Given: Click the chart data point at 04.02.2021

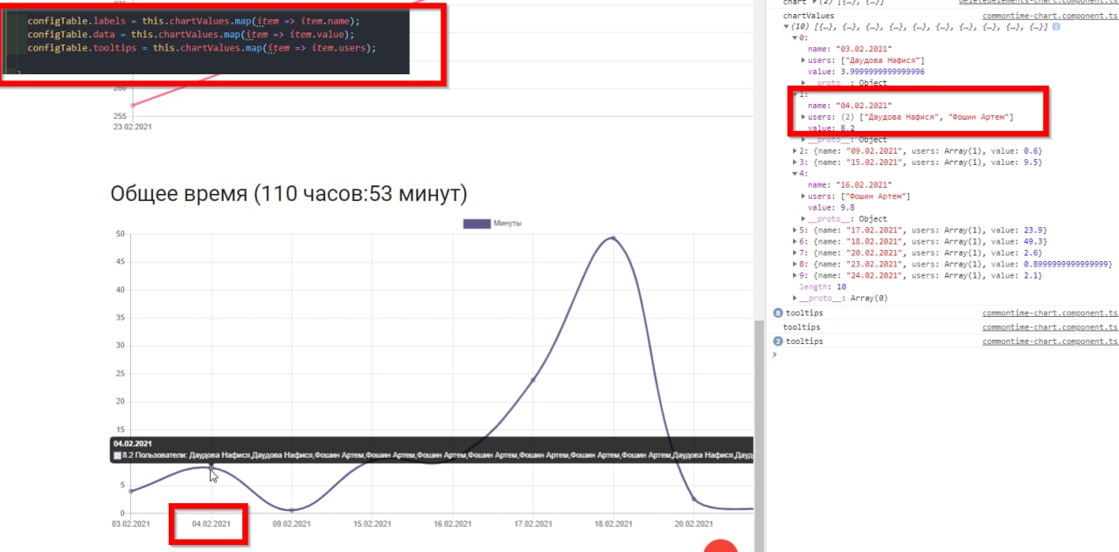Looking at the screenshot, I should (x=211, y=467).
